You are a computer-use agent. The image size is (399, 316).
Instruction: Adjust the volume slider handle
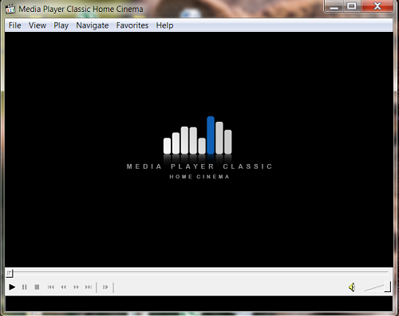point(388,287)
